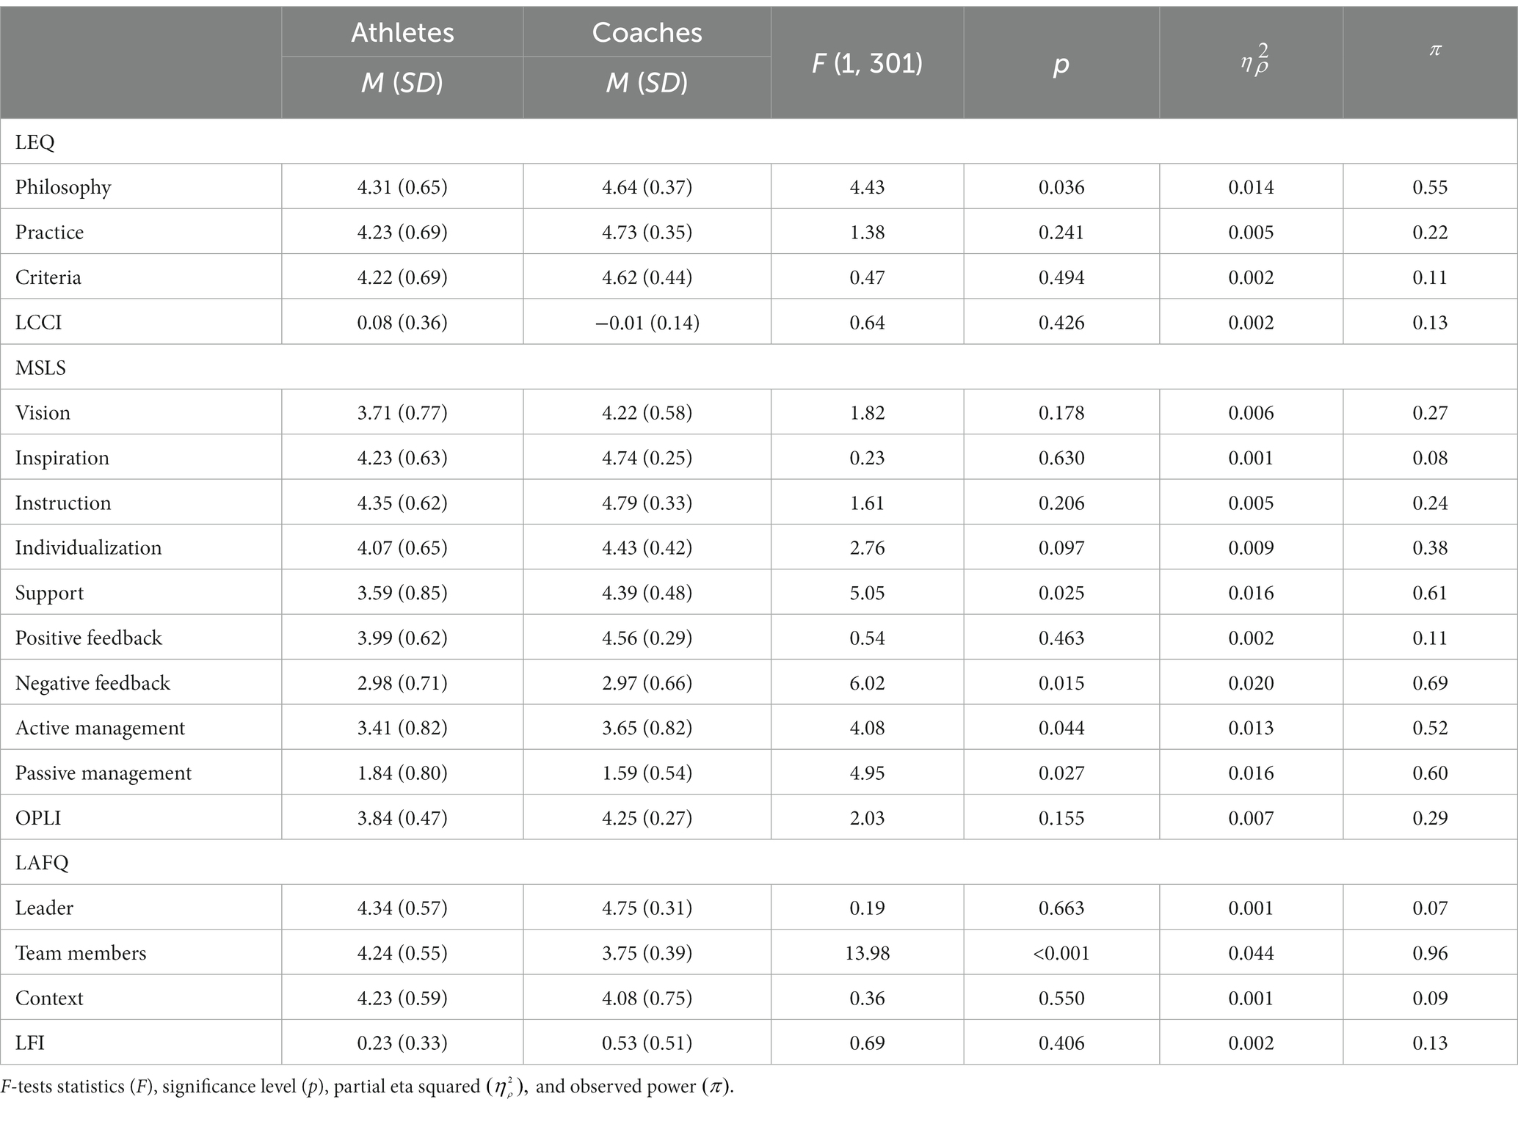
Task: Select p value <0.001
Action: 1061,953
